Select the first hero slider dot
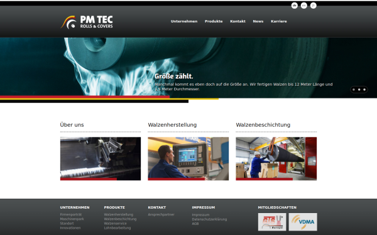This screenshot has width=377, height=235. (x=354, y=90)
